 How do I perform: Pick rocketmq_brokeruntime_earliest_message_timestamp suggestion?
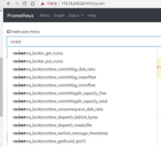(82, 133)
